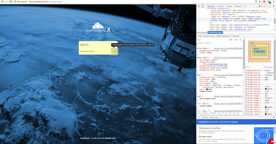Close the DevTools panel
Viewport: 276px width, 144px height.
[x=274, y=6]
